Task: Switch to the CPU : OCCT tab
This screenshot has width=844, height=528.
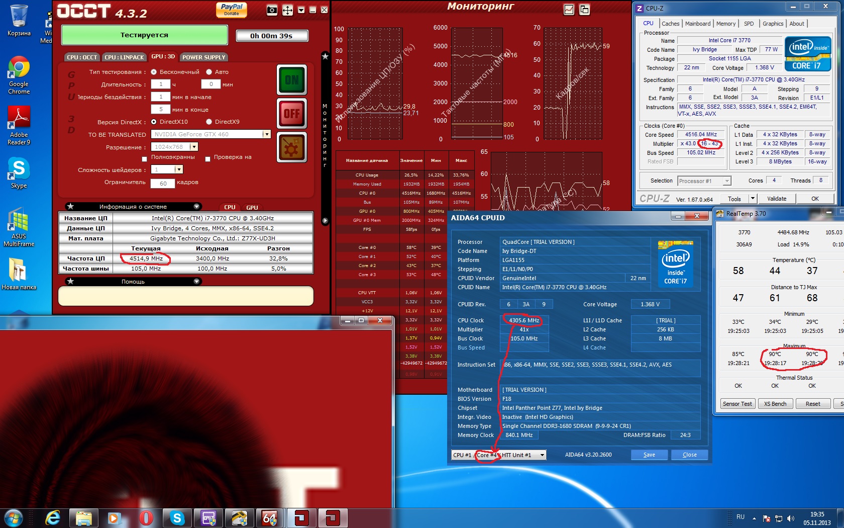Action: coord(82,57)
